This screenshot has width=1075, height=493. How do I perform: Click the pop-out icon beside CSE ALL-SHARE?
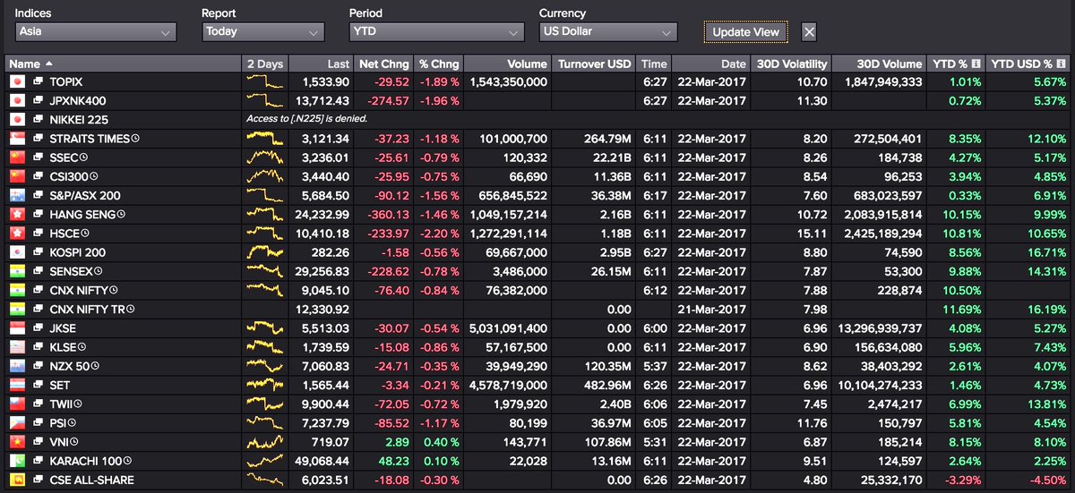point(39,480)
